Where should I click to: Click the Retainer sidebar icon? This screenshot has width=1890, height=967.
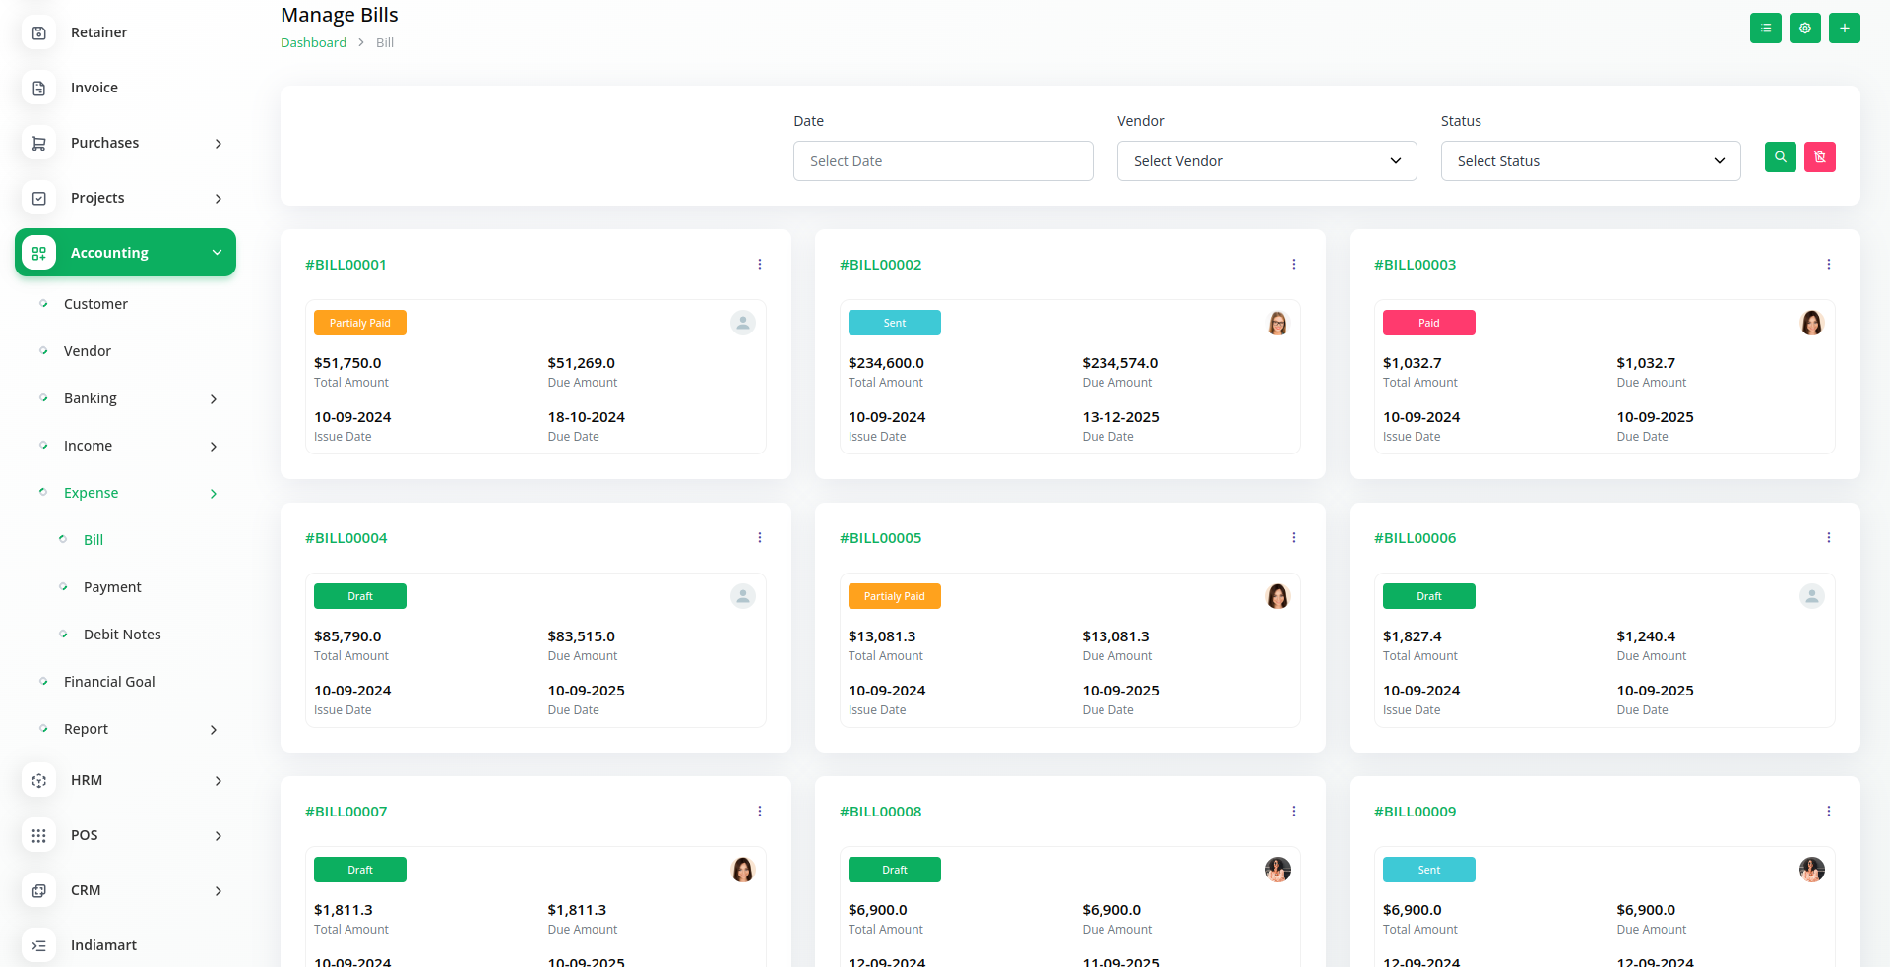[x=38, y=33]
